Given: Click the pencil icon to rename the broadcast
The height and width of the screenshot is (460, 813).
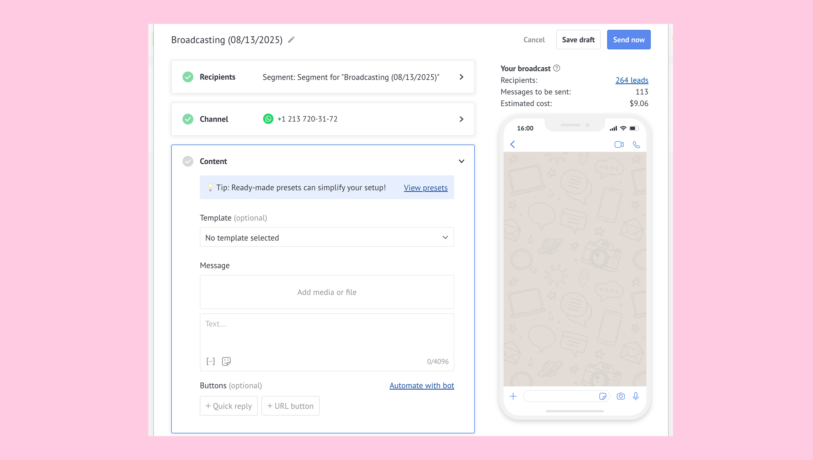Looking at the screenshot, I should pos(291,39).
